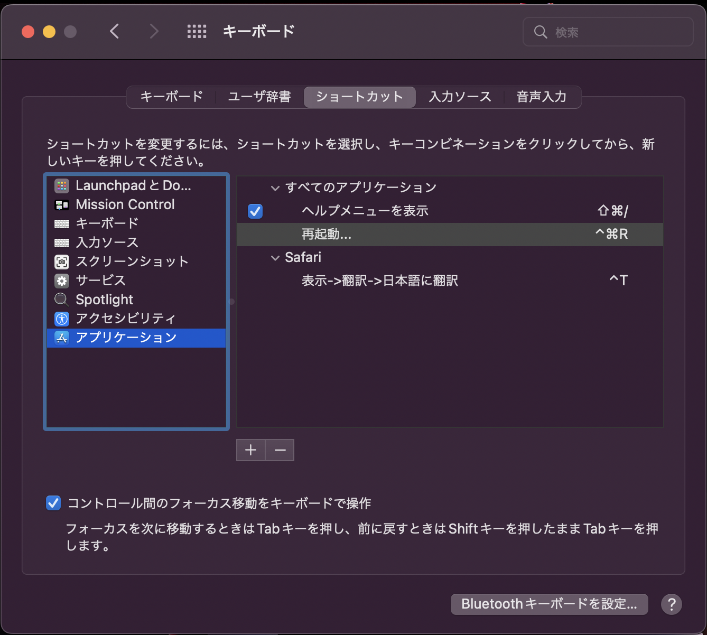Viewport: 707px width, 635px height.
Task: Click the Launchpad and Dock category icon
Action: click(x=62, y=186)
